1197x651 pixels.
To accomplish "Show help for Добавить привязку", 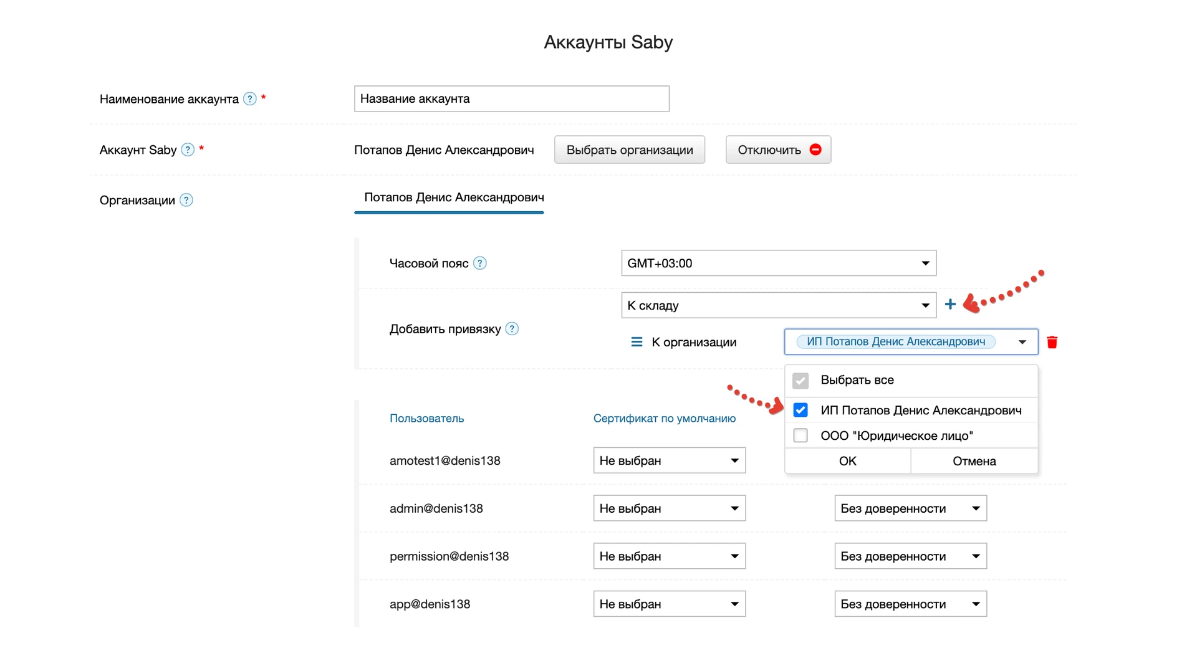I will pyautogui.click(x=512, y=328).
